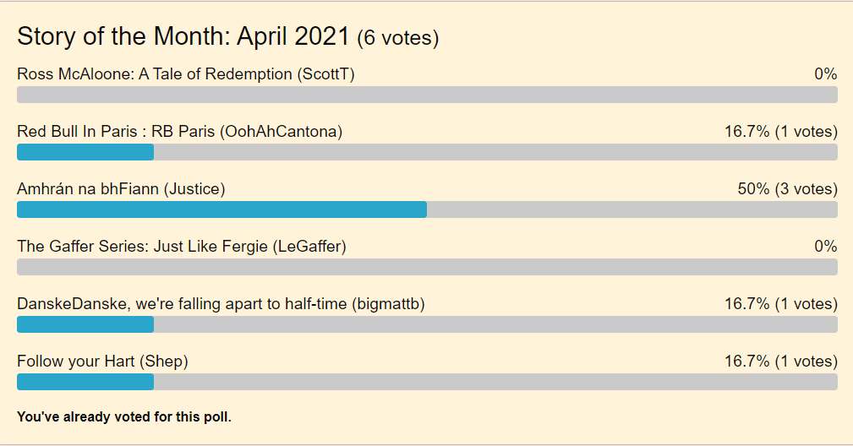Viewport: 853px width, 446px height.
Task: Select Ross McAloone: A Tale of Redemption option
Action: [x=185, y=73]
